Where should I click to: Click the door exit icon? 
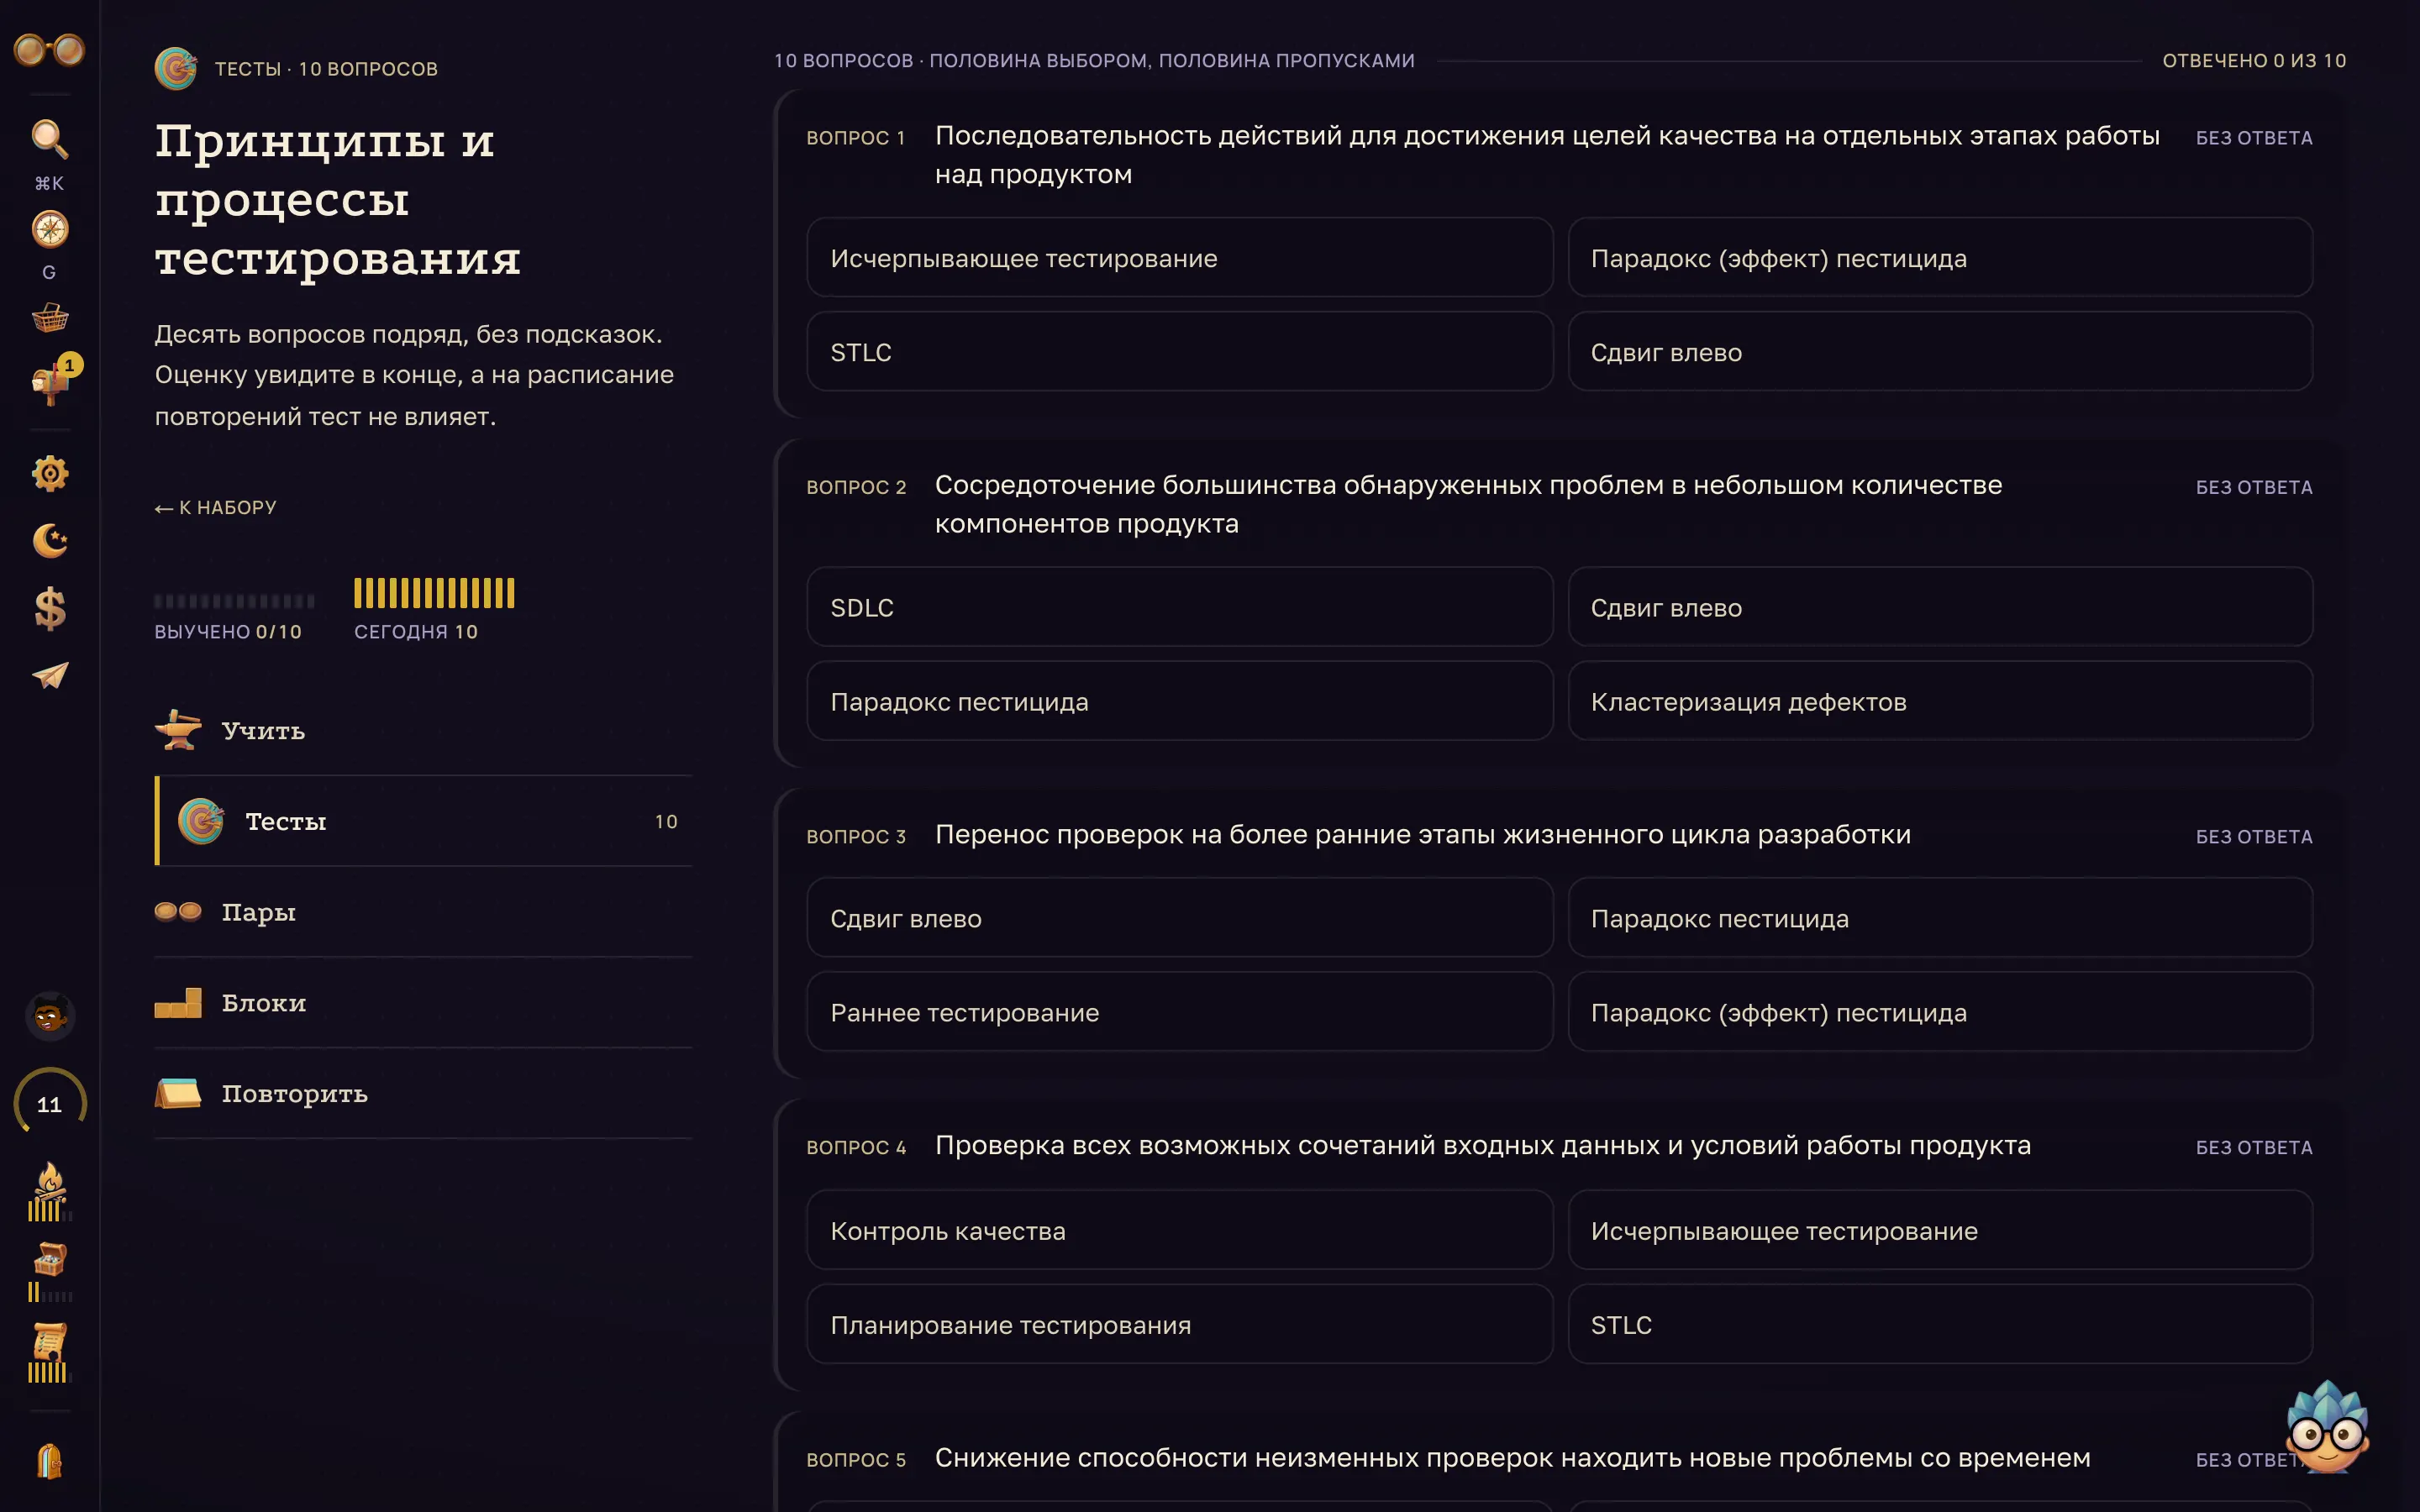[49, 1461]
